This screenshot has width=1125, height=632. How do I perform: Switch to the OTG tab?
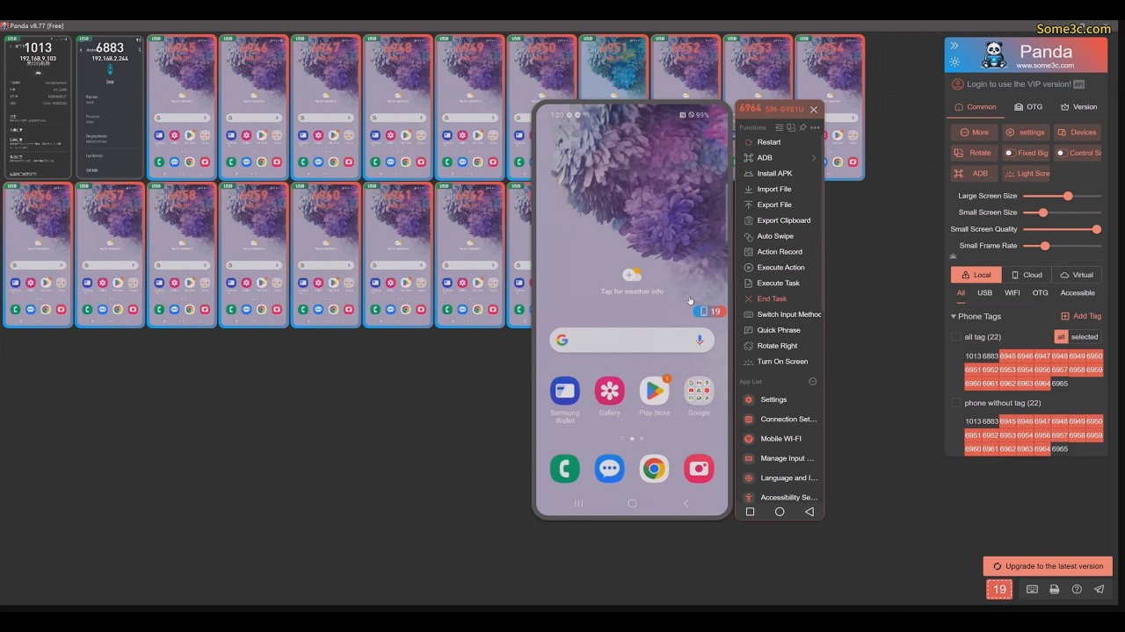1028,107
